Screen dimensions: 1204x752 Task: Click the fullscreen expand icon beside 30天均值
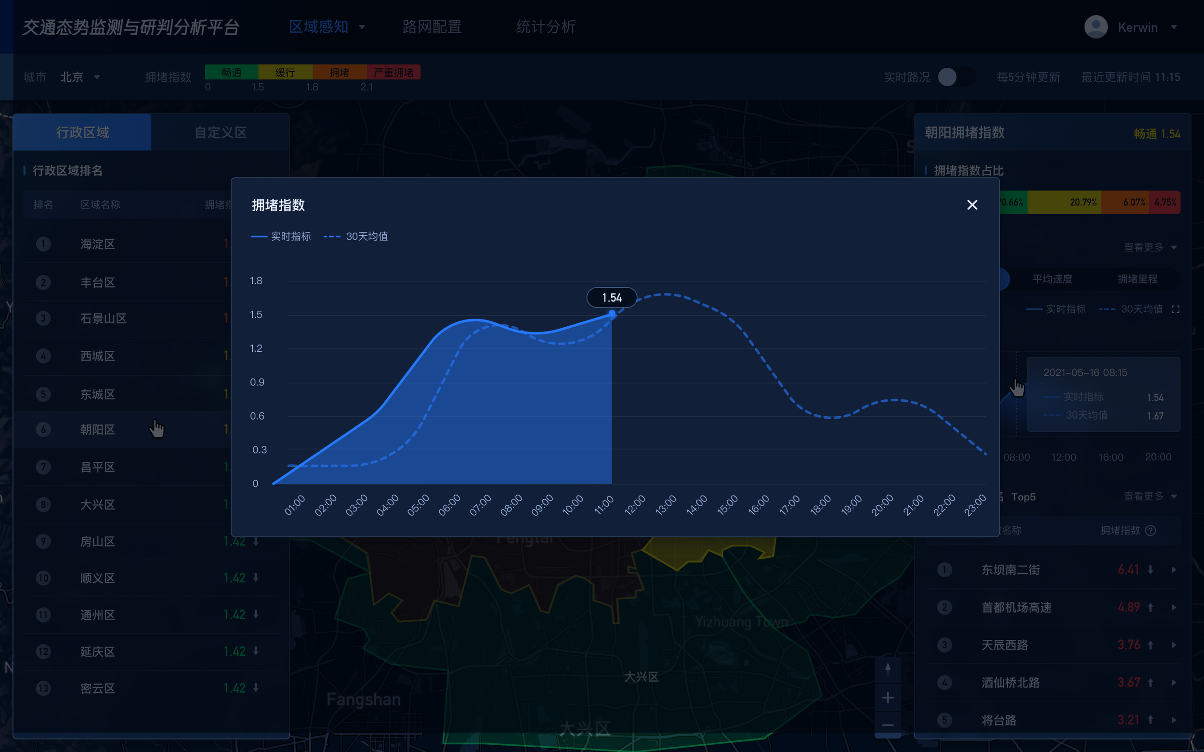(x=1176, y=309)
